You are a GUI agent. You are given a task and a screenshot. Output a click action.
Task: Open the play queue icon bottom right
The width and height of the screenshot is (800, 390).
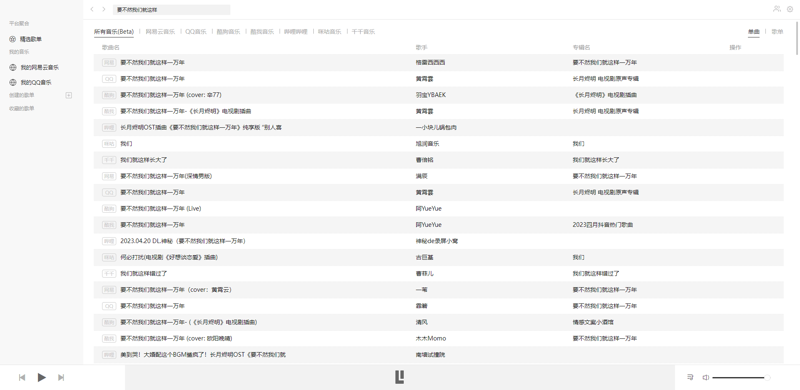coord(690,377)
